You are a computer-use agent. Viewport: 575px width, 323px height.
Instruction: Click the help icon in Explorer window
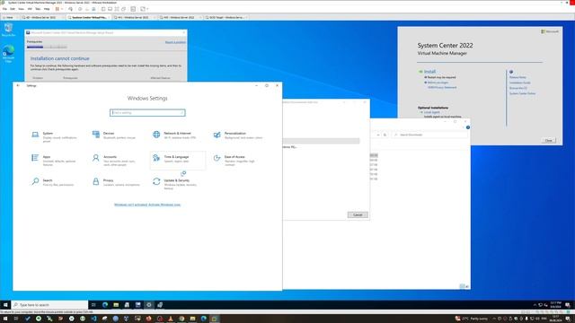pos(468,127)
